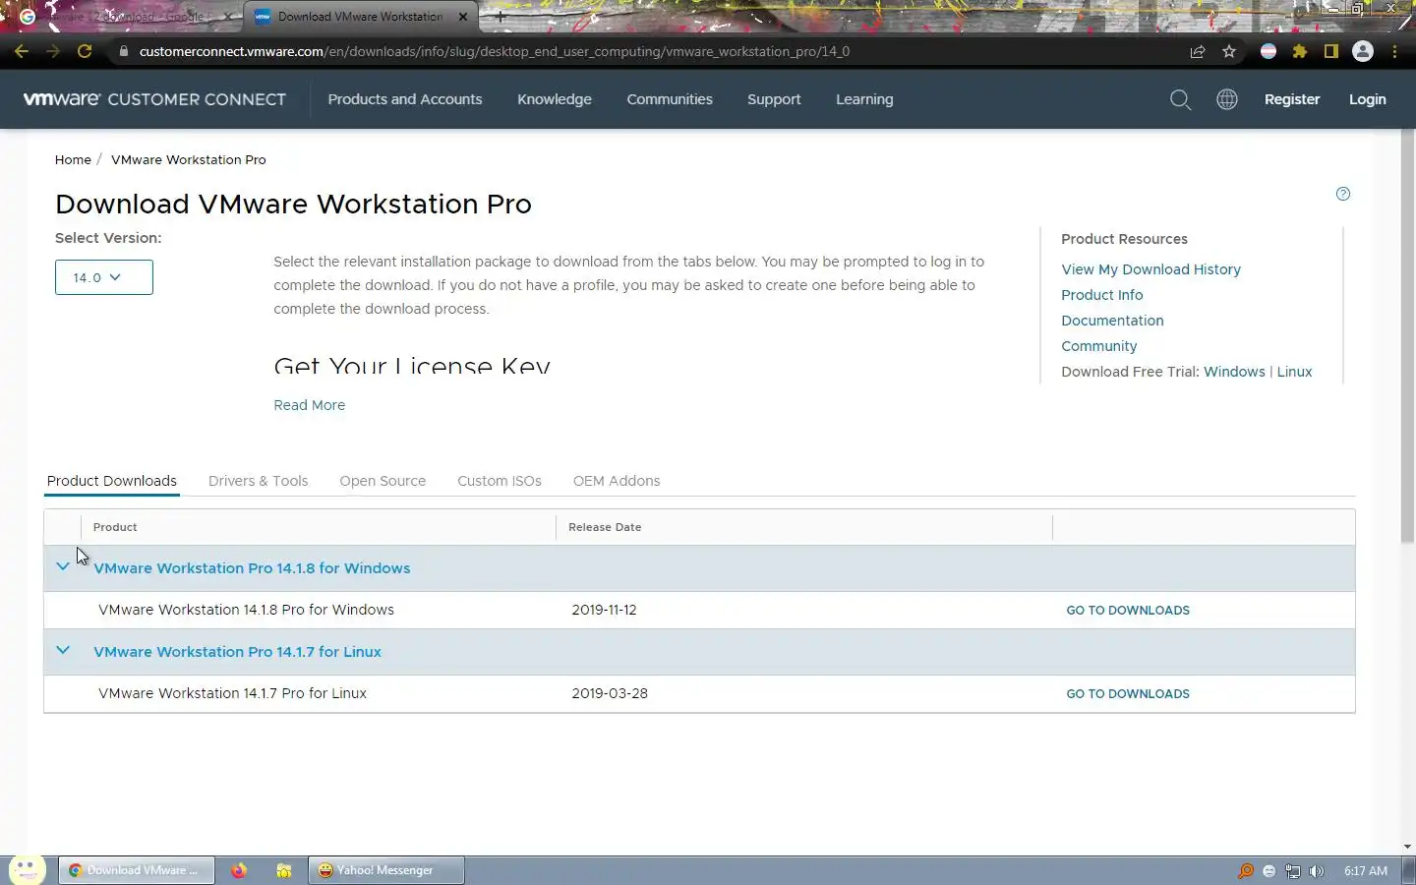The image size is (1416, 885).
Task: Open the globe language selector
Action: click(x=1227, y=99)
